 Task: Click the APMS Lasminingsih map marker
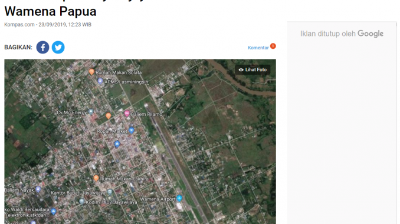pyautogui.click(x=100, y=81)
